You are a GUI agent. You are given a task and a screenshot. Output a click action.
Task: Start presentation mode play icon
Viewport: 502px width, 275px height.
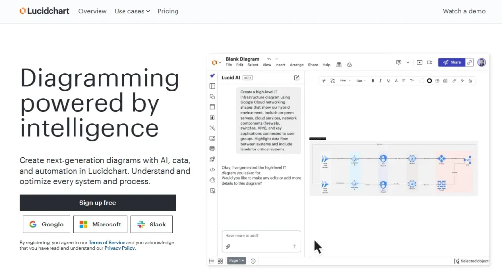pyautogui.click(x=420, y=62)
